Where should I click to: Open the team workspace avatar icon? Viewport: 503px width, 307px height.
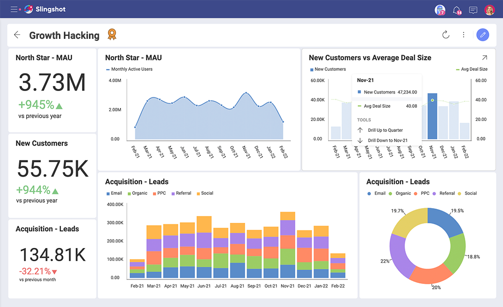[440, 9]
